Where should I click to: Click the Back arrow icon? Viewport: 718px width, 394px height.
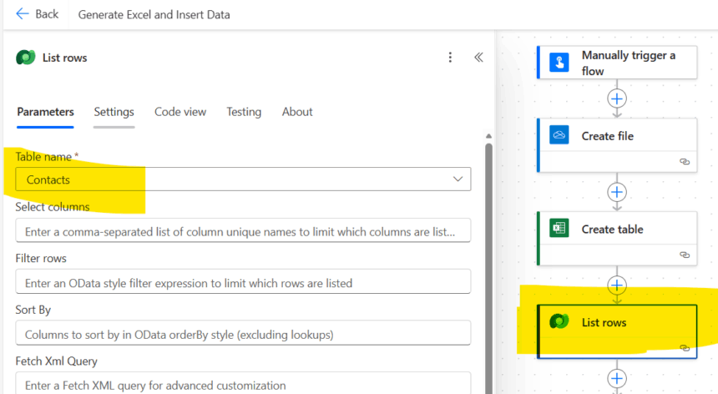(x=22, y=14)
